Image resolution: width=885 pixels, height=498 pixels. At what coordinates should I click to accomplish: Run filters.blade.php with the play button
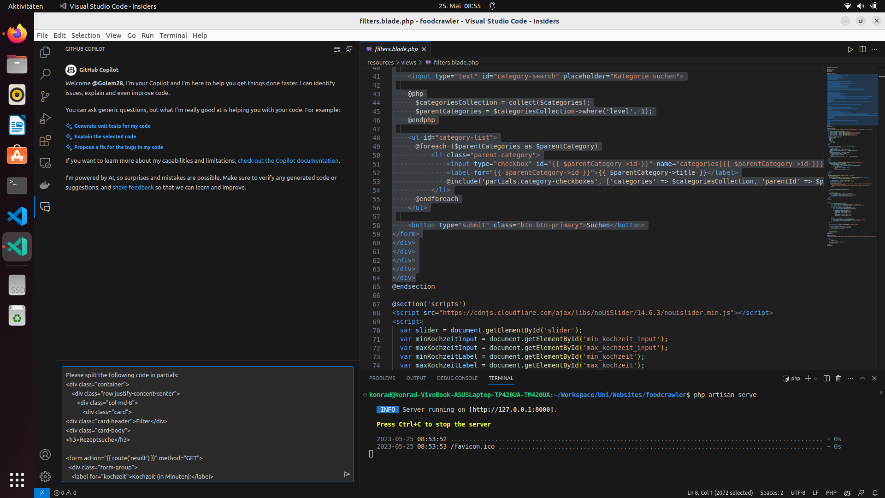(850, 49)
